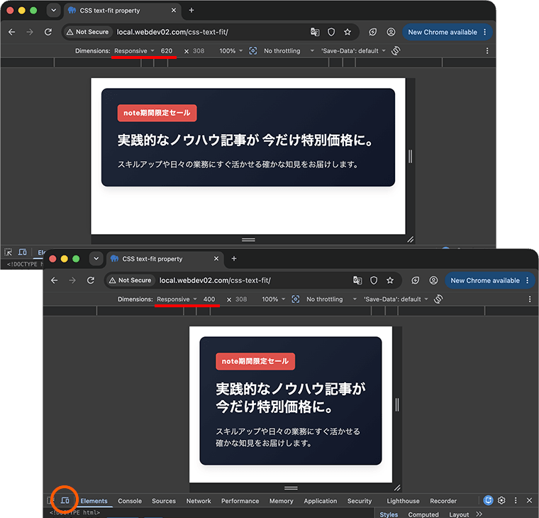Open new tab in front window
The width and height of the screenshot is (539, 518).
(x=234, y=258)
